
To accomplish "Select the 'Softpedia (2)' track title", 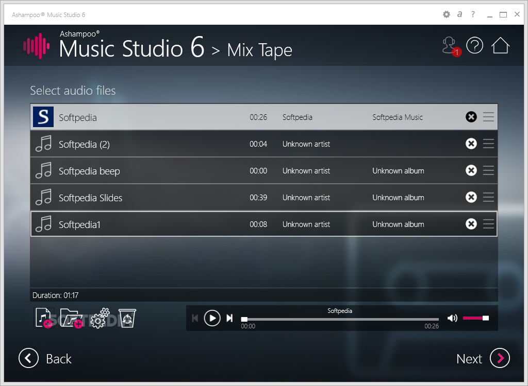I will tap(84, 144).
